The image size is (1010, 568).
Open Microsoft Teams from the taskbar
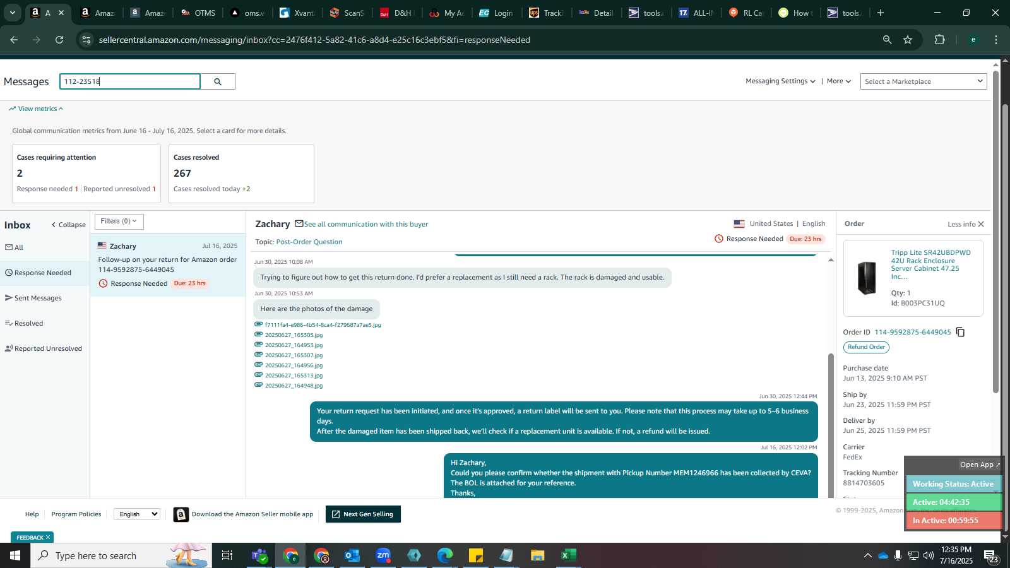click(x=259, y=555)
